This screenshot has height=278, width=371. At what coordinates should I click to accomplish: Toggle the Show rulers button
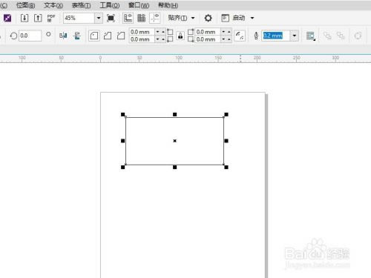point(128,18)
